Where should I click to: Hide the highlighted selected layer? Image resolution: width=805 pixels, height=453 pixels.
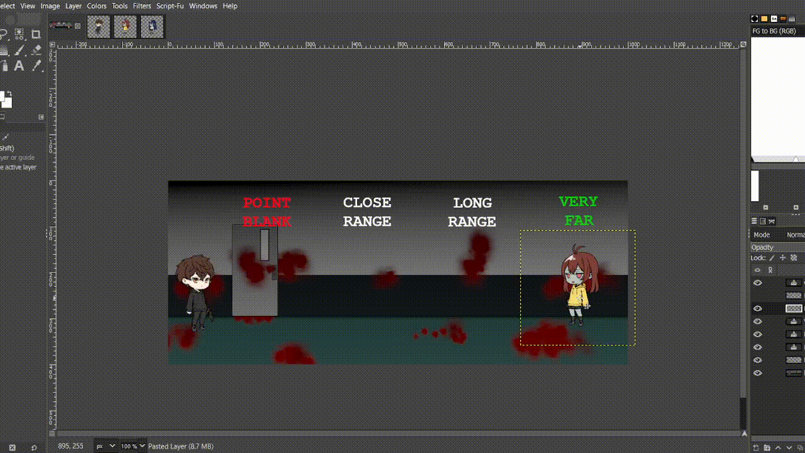(x=757, y=308)
